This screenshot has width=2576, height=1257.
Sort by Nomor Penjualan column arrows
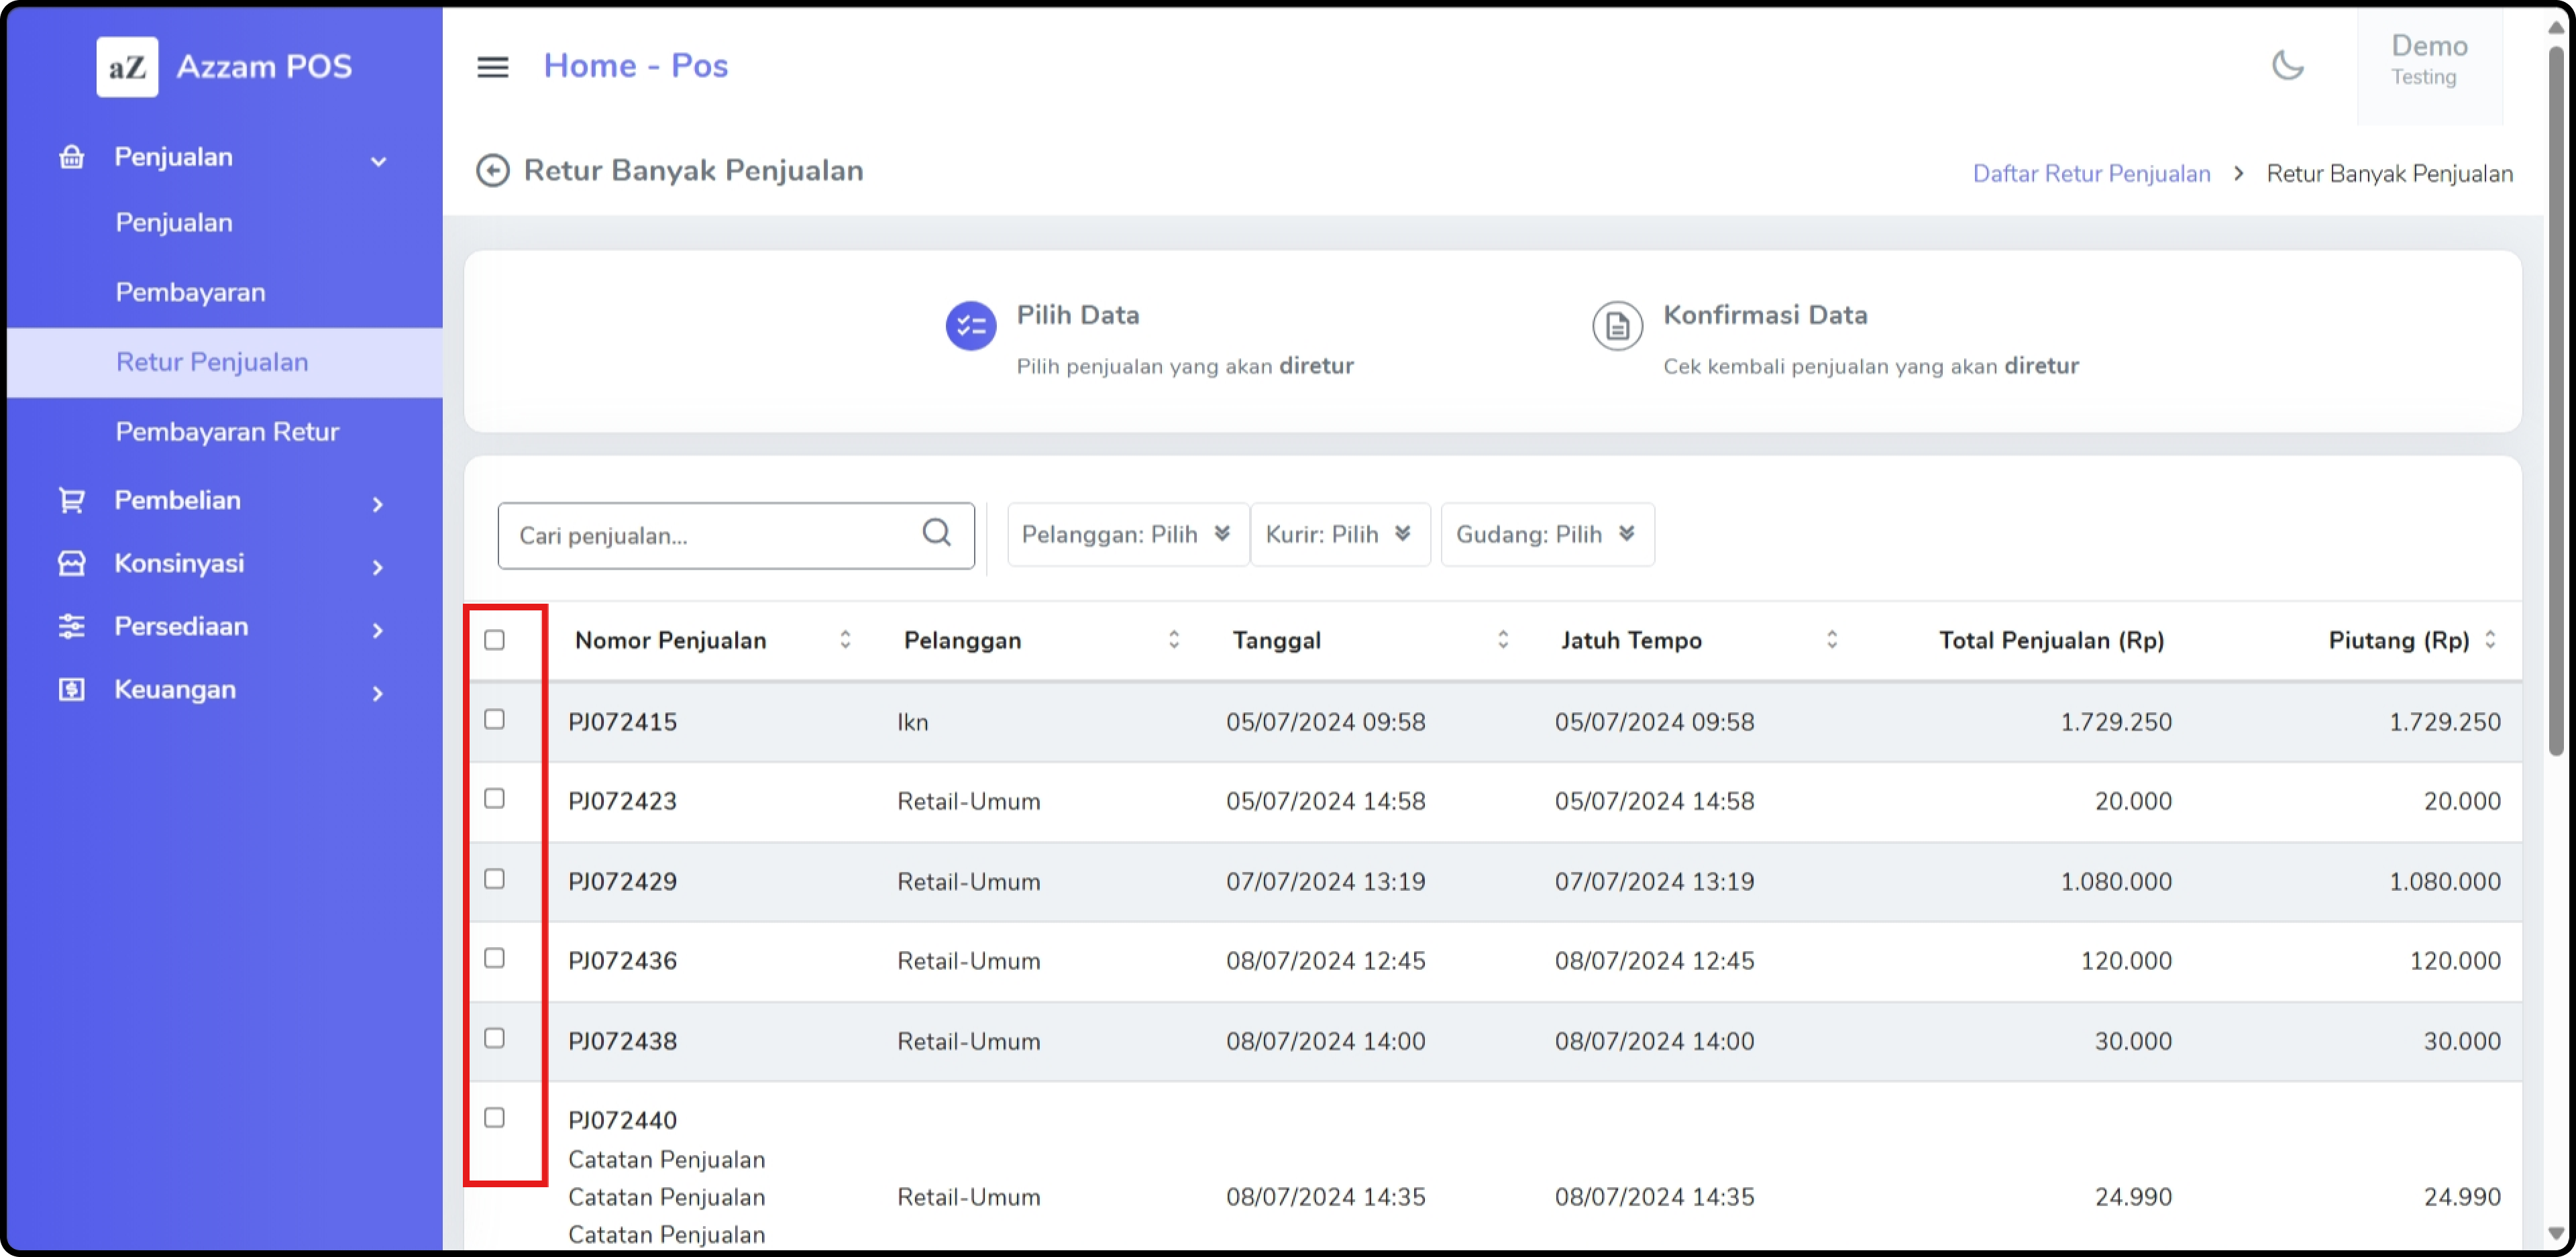[845, 640]
